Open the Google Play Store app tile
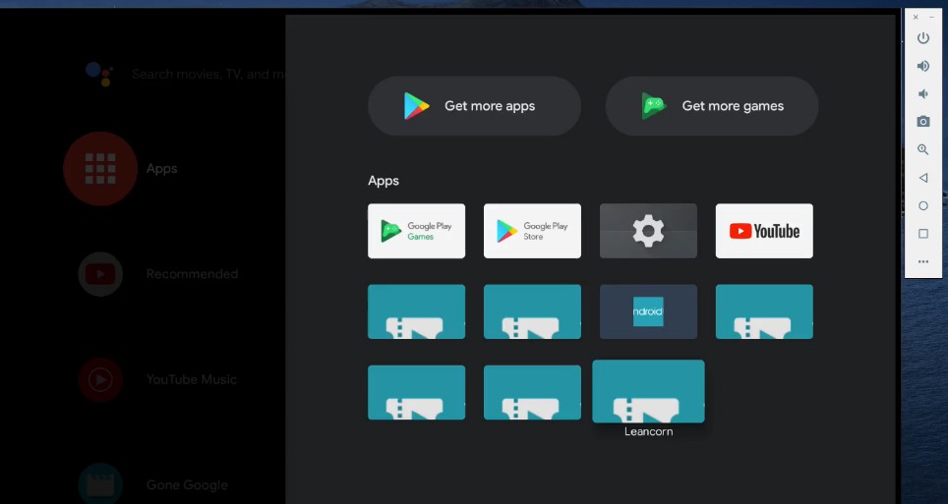This screenshot has height=504, width=948. click(x=532, y=231)
